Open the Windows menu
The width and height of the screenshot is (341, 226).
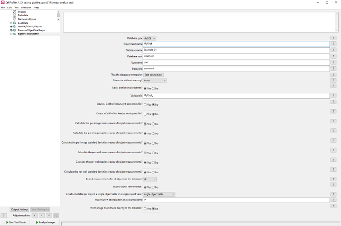(x=26, y=7)
